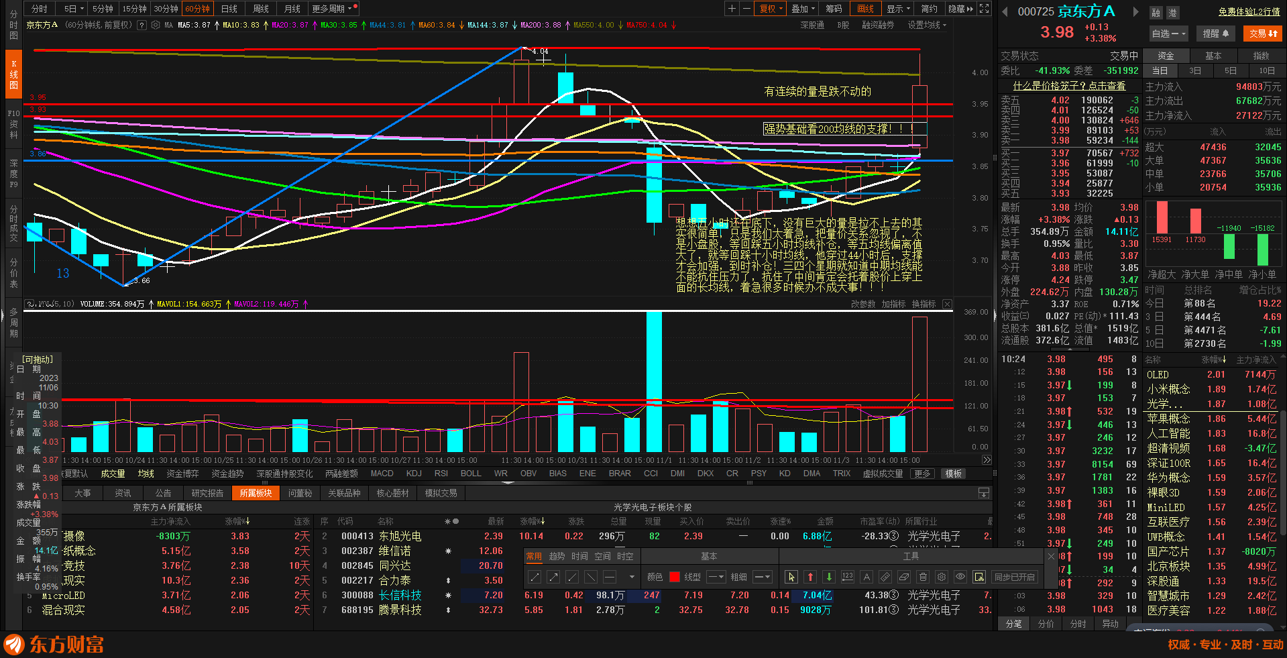The width and height of the screenshot is (1287, 658).
Task: Open the 自选 watchlist dropdown
Action: coord(1169,34)
